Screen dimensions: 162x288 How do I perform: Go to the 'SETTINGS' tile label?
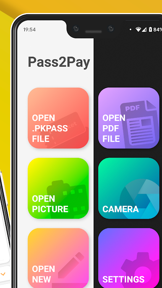click(x=123, y=279)
